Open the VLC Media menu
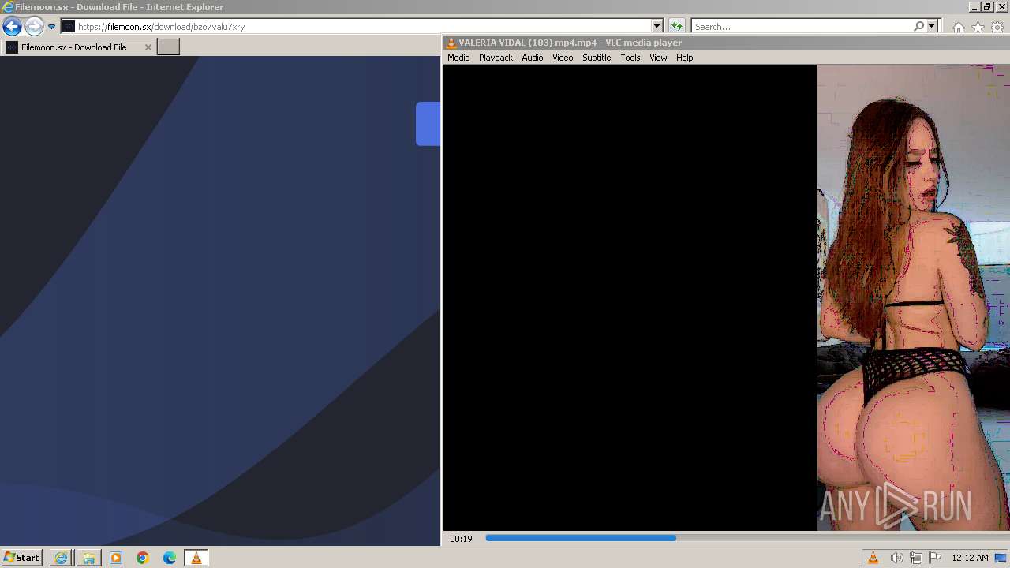Image resolution: width=1010 pixels, height=568 pixels. [x=458, y=58]
